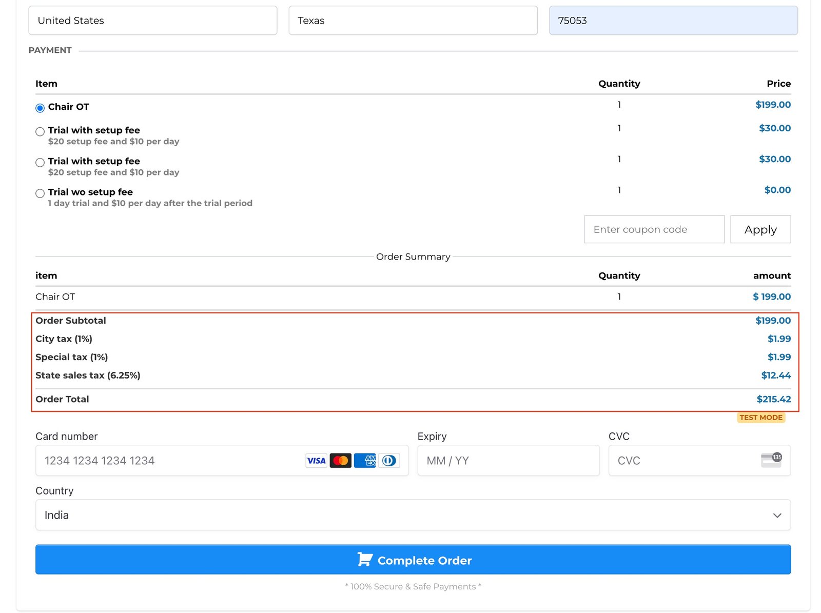Viewport: 821px width, 613px height.
Task: Click the Diners Club logo
Action: (389, 461)
